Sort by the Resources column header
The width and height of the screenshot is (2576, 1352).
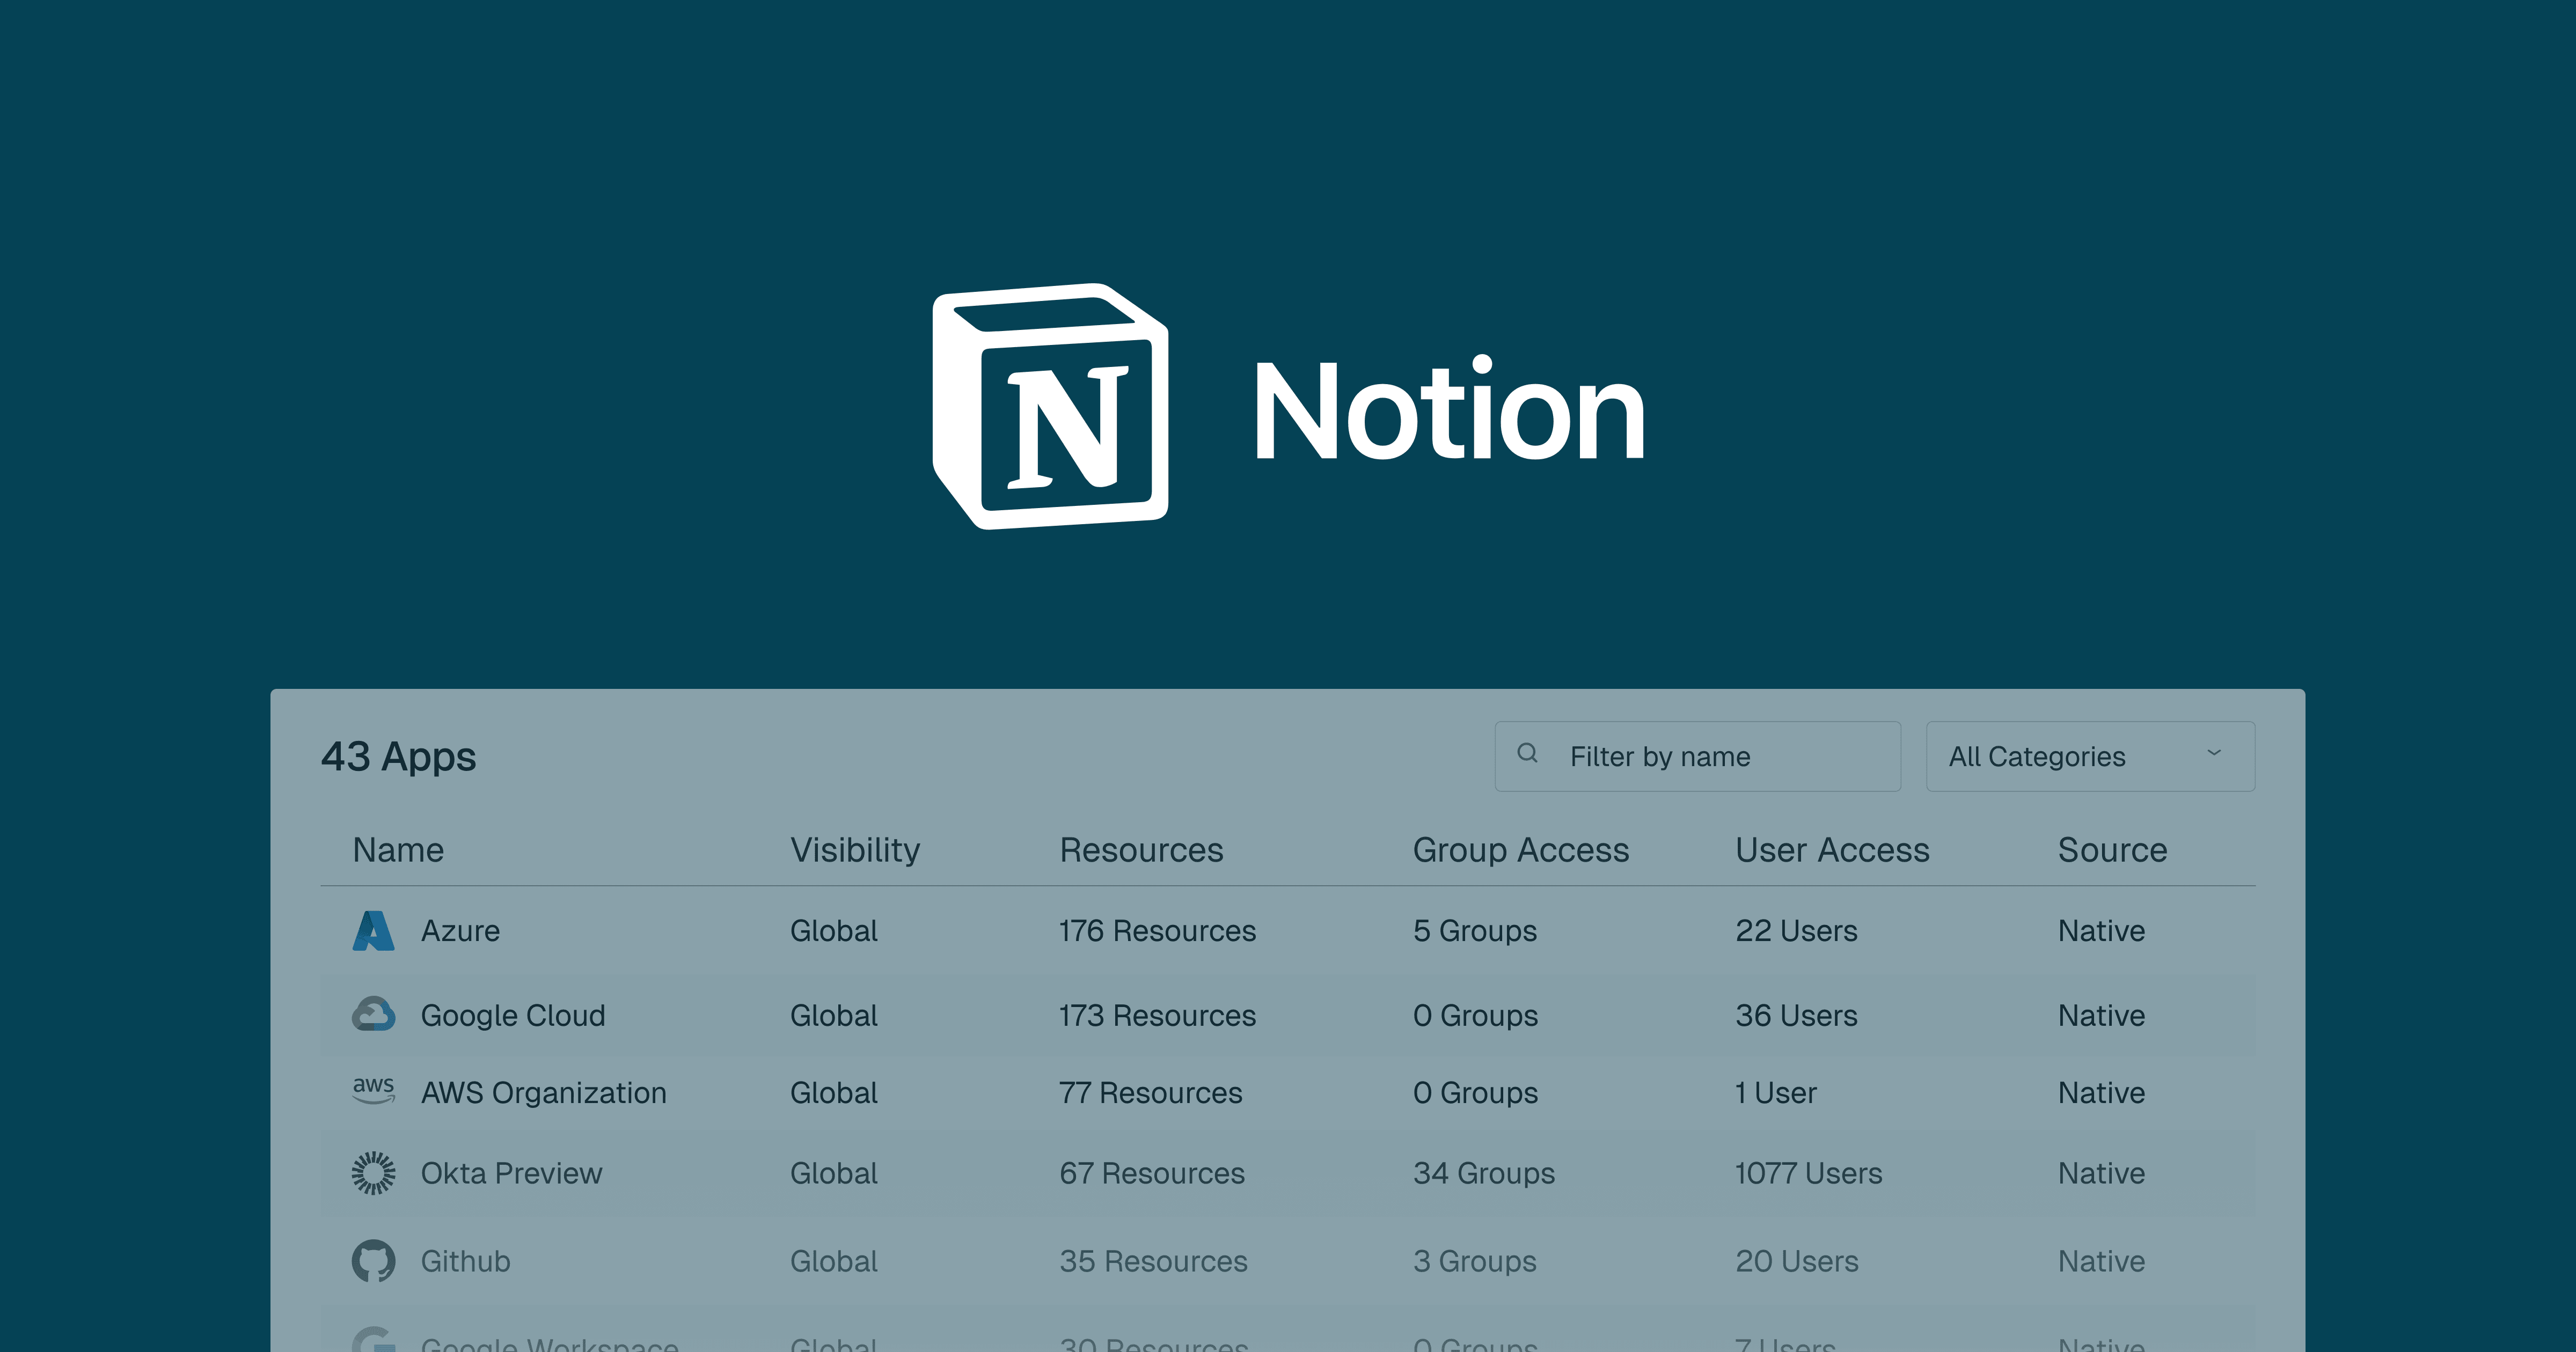click(1141, 850)
